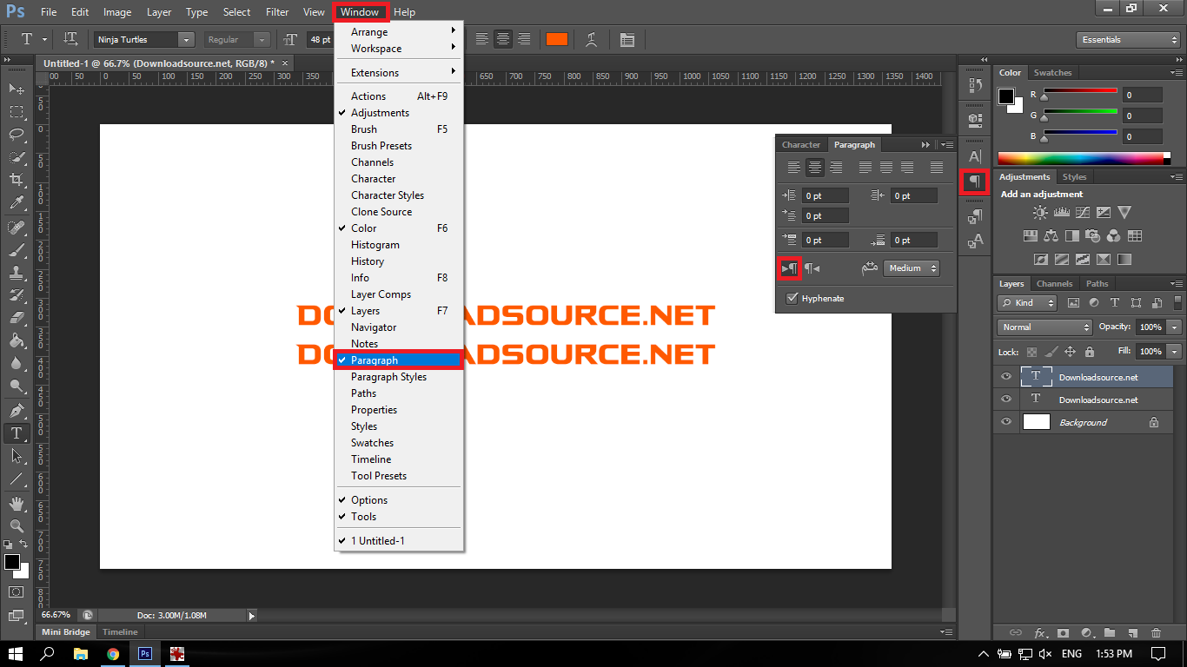Screen dimensions: 1187x667
Task: Expand the Opacity slider arrow
Action: 1175,327
